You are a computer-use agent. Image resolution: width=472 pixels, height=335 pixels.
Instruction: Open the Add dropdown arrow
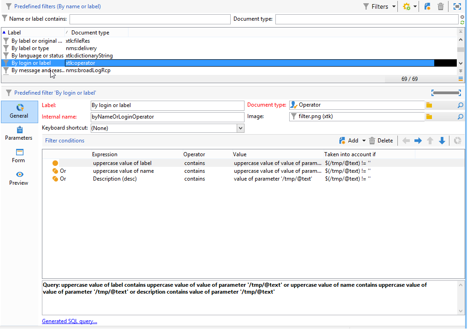point(364,141)
